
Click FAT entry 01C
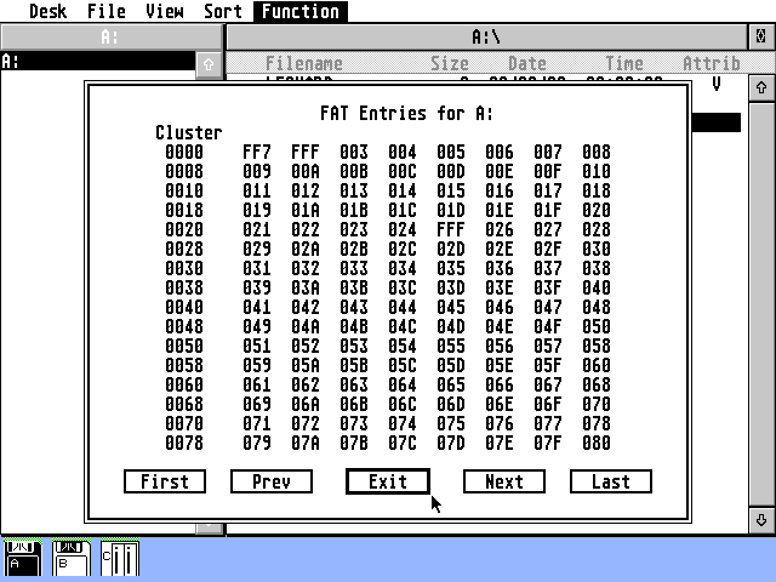[x=403, y=210]
